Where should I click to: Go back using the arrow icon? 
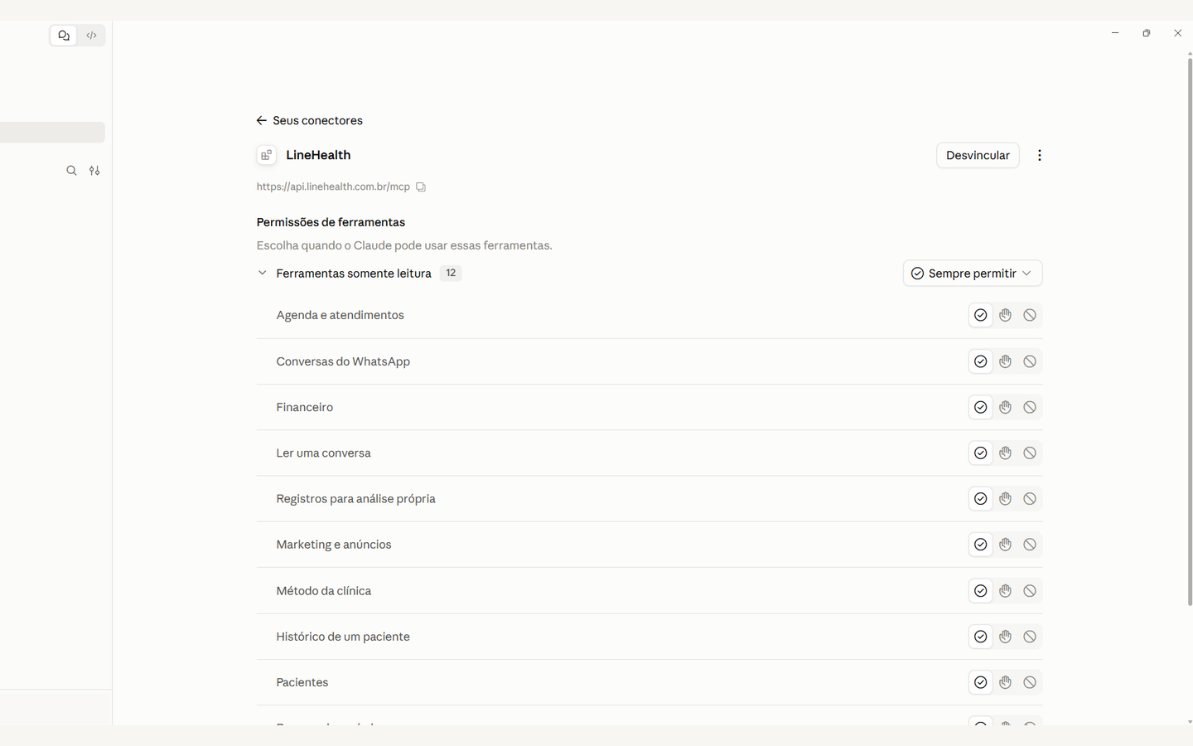click(262, 121)
